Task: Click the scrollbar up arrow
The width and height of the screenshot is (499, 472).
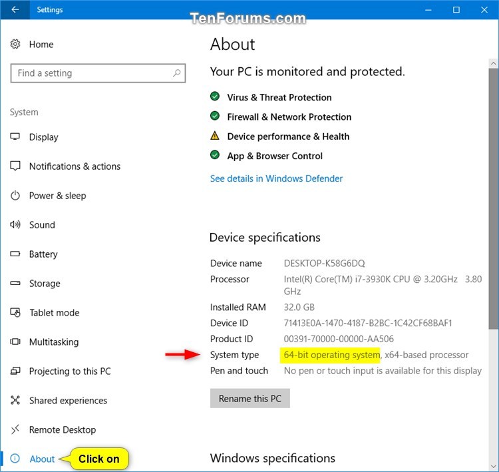Action: pyautogui.click(x=493, y=63)
